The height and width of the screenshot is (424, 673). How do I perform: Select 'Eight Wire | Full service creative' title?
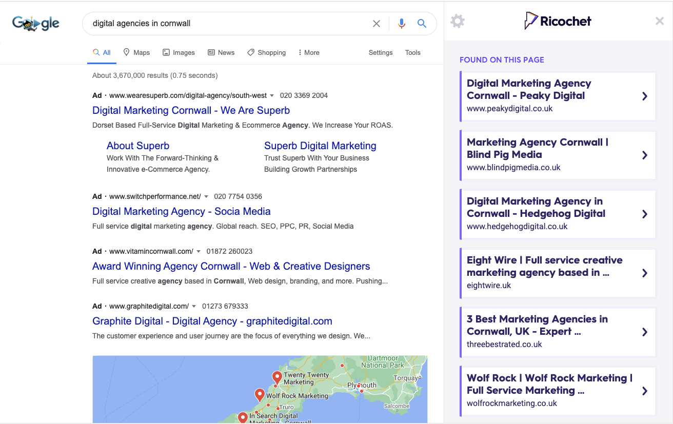[545, 266]
